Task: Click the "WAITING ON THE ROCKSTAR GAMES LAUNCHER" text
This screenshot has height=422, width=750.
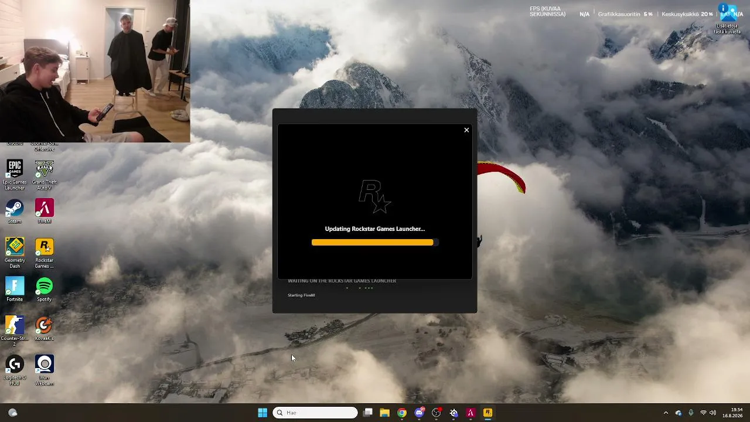Action: point(342,281)
